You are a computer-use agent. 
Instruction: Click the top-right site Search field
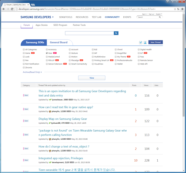coord(148,17)
